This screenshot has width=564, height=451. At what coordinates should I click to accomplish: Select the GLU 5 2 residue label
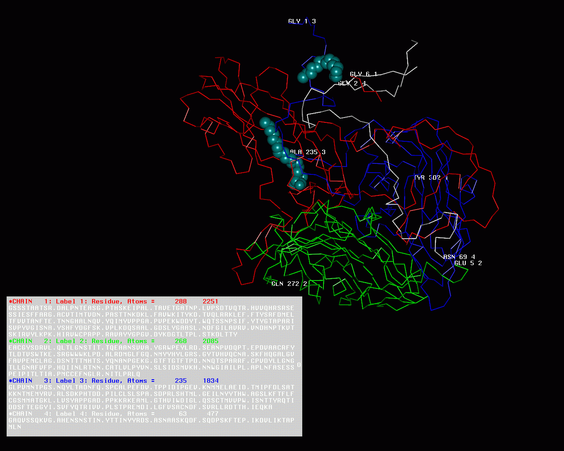tap(468, 263)
